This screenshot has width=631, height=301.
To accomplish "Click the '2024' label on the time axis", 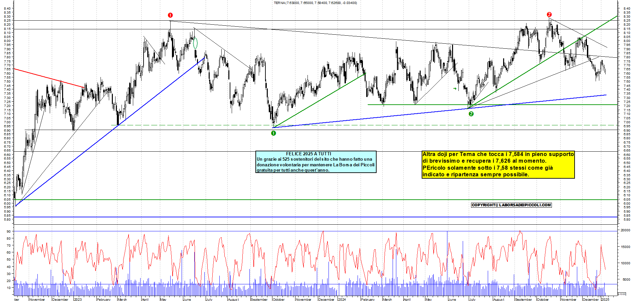I will (x=342, y=299).
